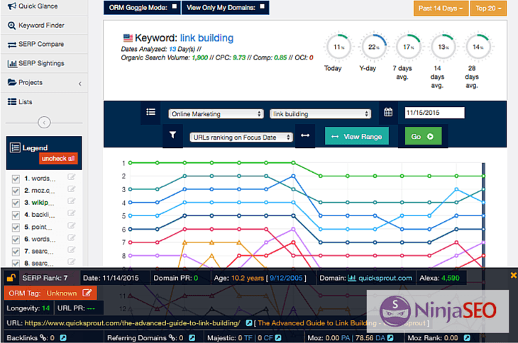Edit legend entry 3. wikip
Image resolution: width=518 pixels, height=343 pixels.
tap(72, 201)
